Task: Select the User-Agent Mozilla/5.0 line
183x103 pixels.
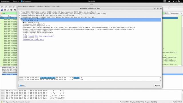Action: (79, 27)
